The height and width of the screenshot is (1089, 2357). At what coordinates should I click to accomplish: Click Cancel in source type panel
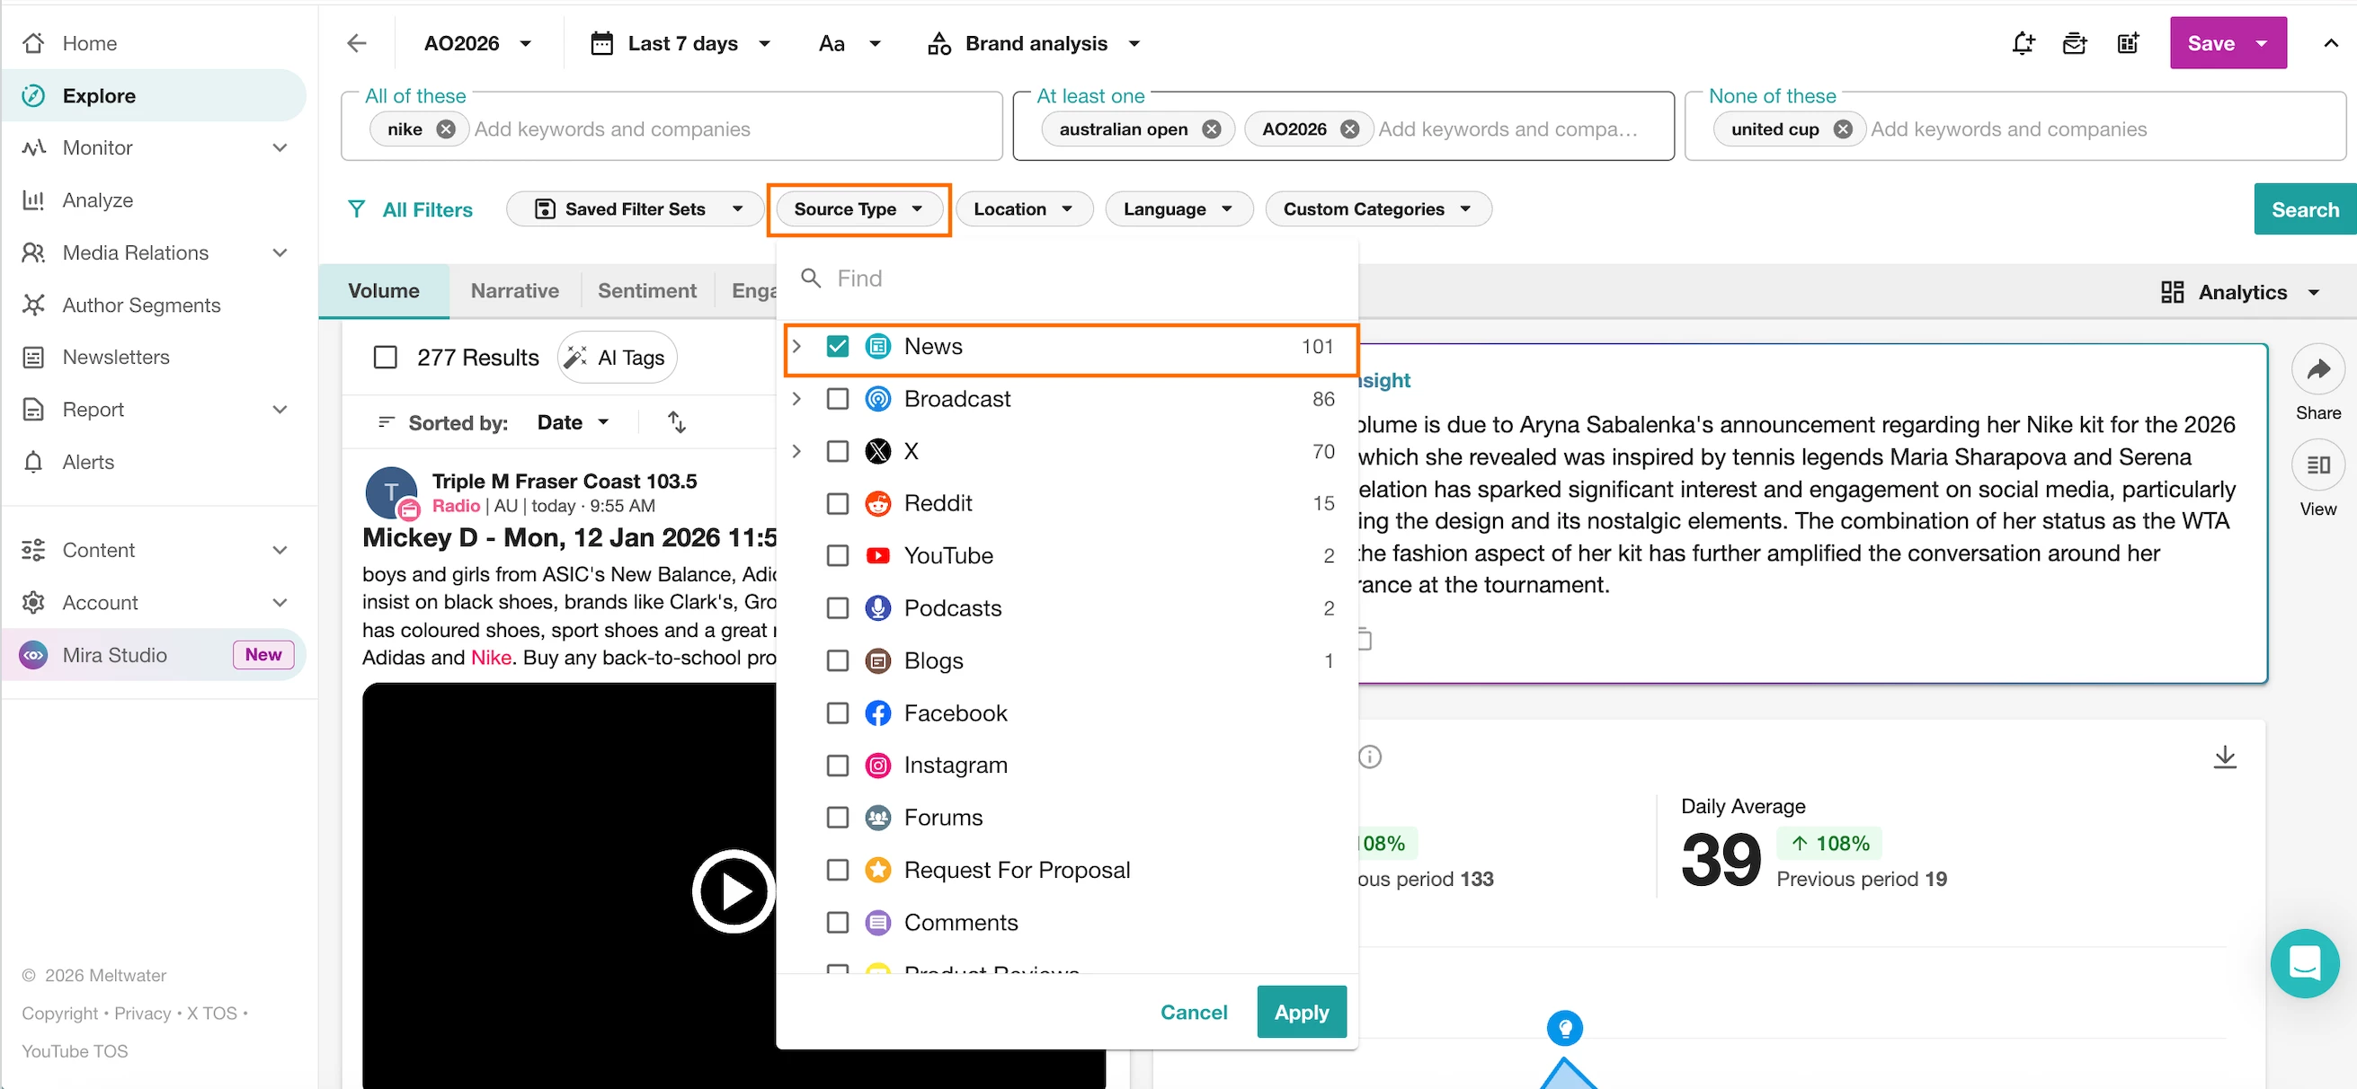click(1193, 1013)
